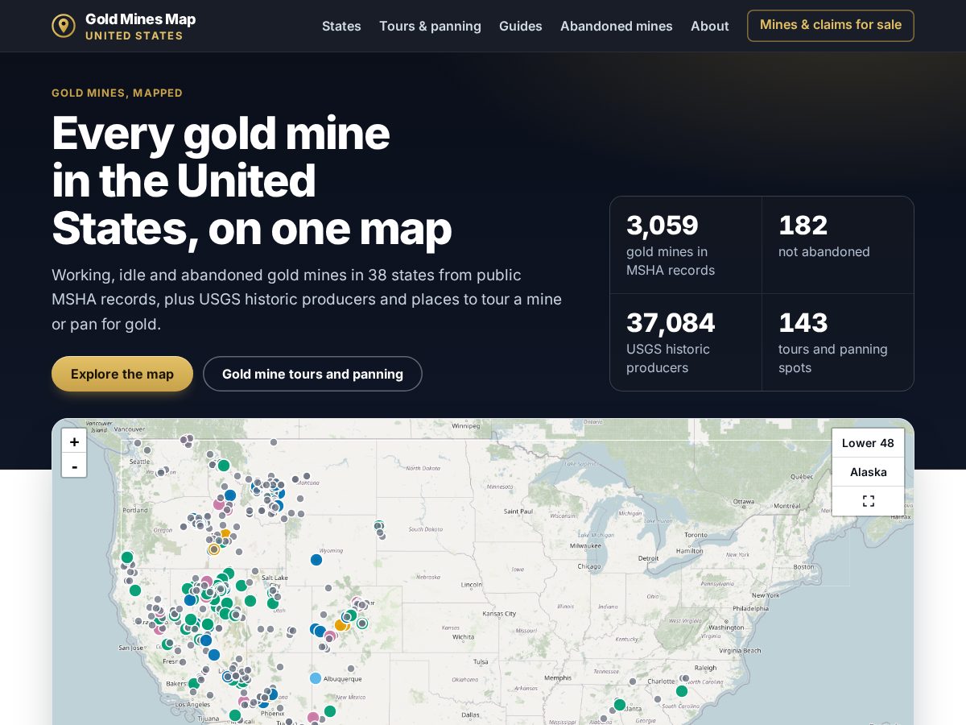
Task: Open the States menu item
Action: [x=341, y=26]
